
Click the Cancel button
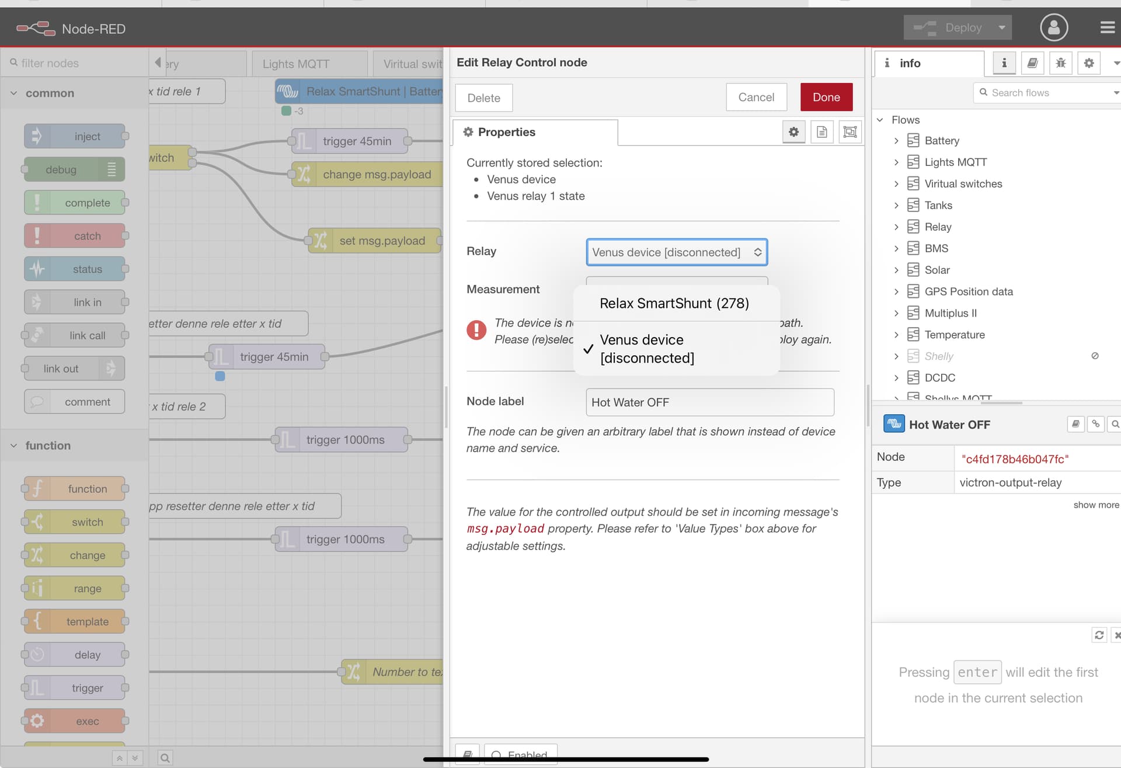coord(756,98)
